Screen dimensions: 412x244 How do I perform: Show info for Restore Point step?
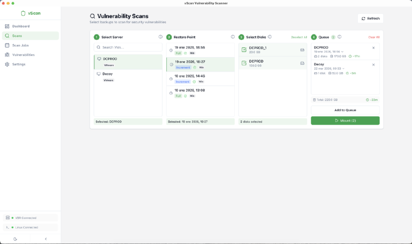(x=233, y=37)
